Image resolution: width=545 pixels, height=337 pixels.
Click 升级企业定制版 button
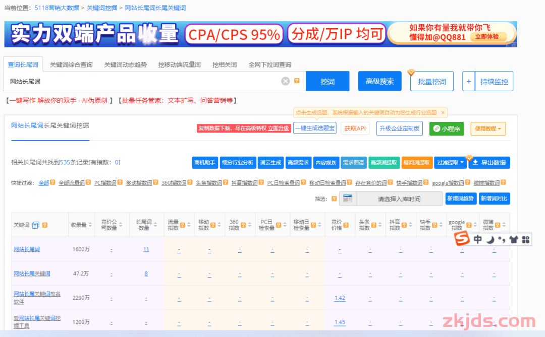tap(399, 128)
